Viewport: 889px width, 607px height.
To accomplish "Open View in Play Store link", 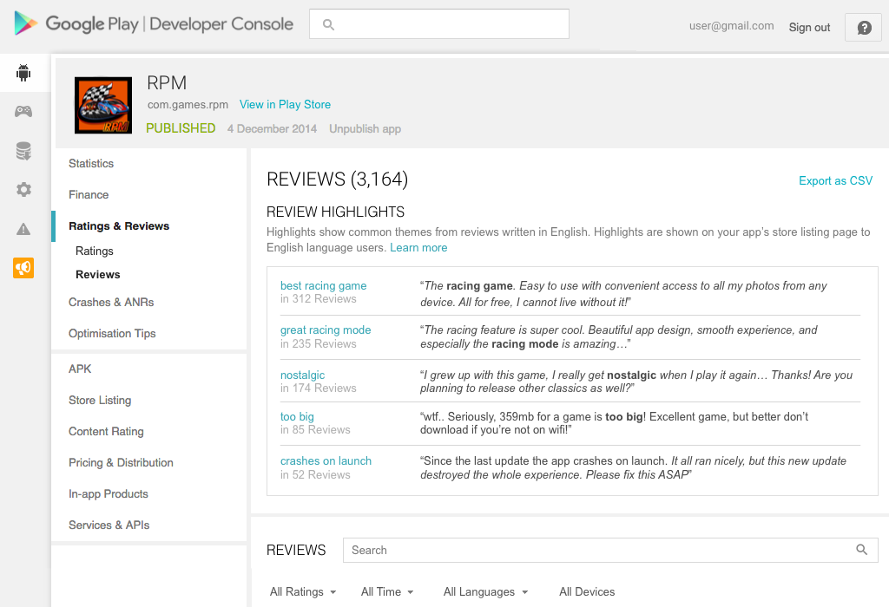I will [x=285, y=104].
